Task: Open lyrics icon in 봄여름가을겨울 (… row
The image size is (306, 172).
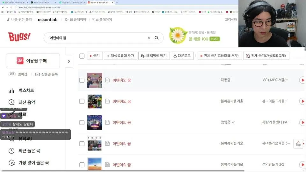Action: 107,144
